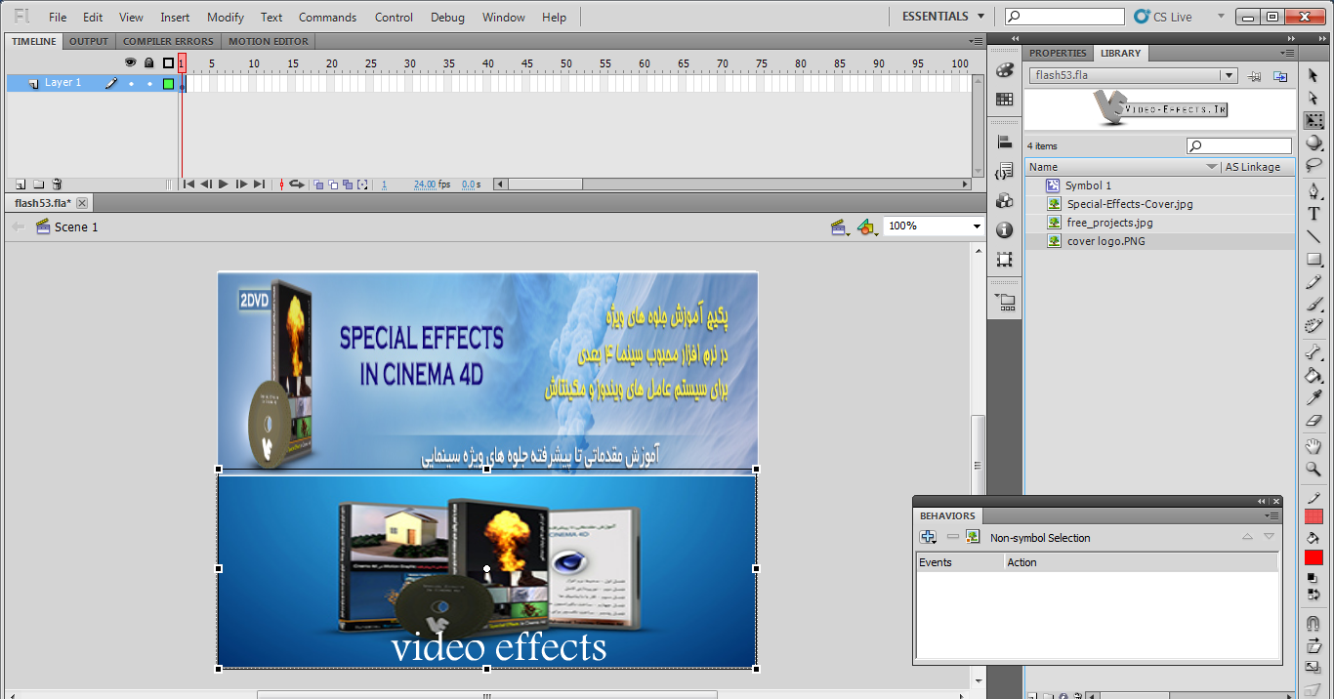Toggle show all layers as outlines
This screenshot has width=1334, height=699.
(x=168, y=62)
